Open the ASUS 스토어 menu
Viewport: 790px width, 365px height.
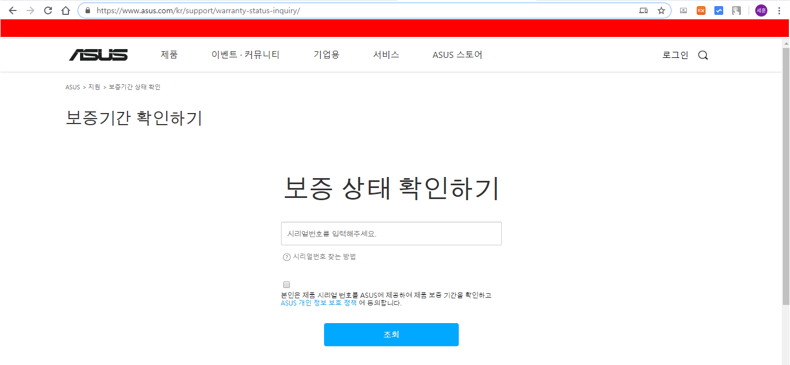click(457, 55)
